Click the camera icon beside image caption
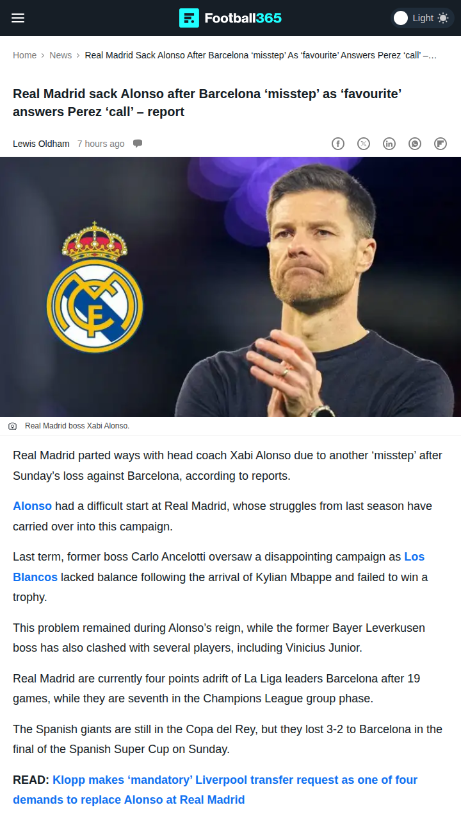The width and height of the screenshot is (461, 821). click(12, 426)
